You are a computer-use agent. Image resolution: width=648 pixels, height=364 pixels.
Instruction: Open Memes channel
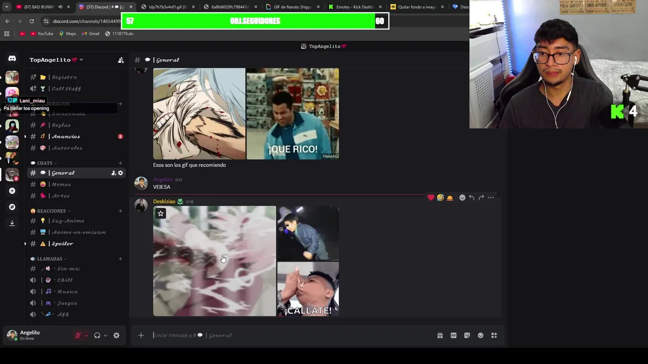click(76, 185)
